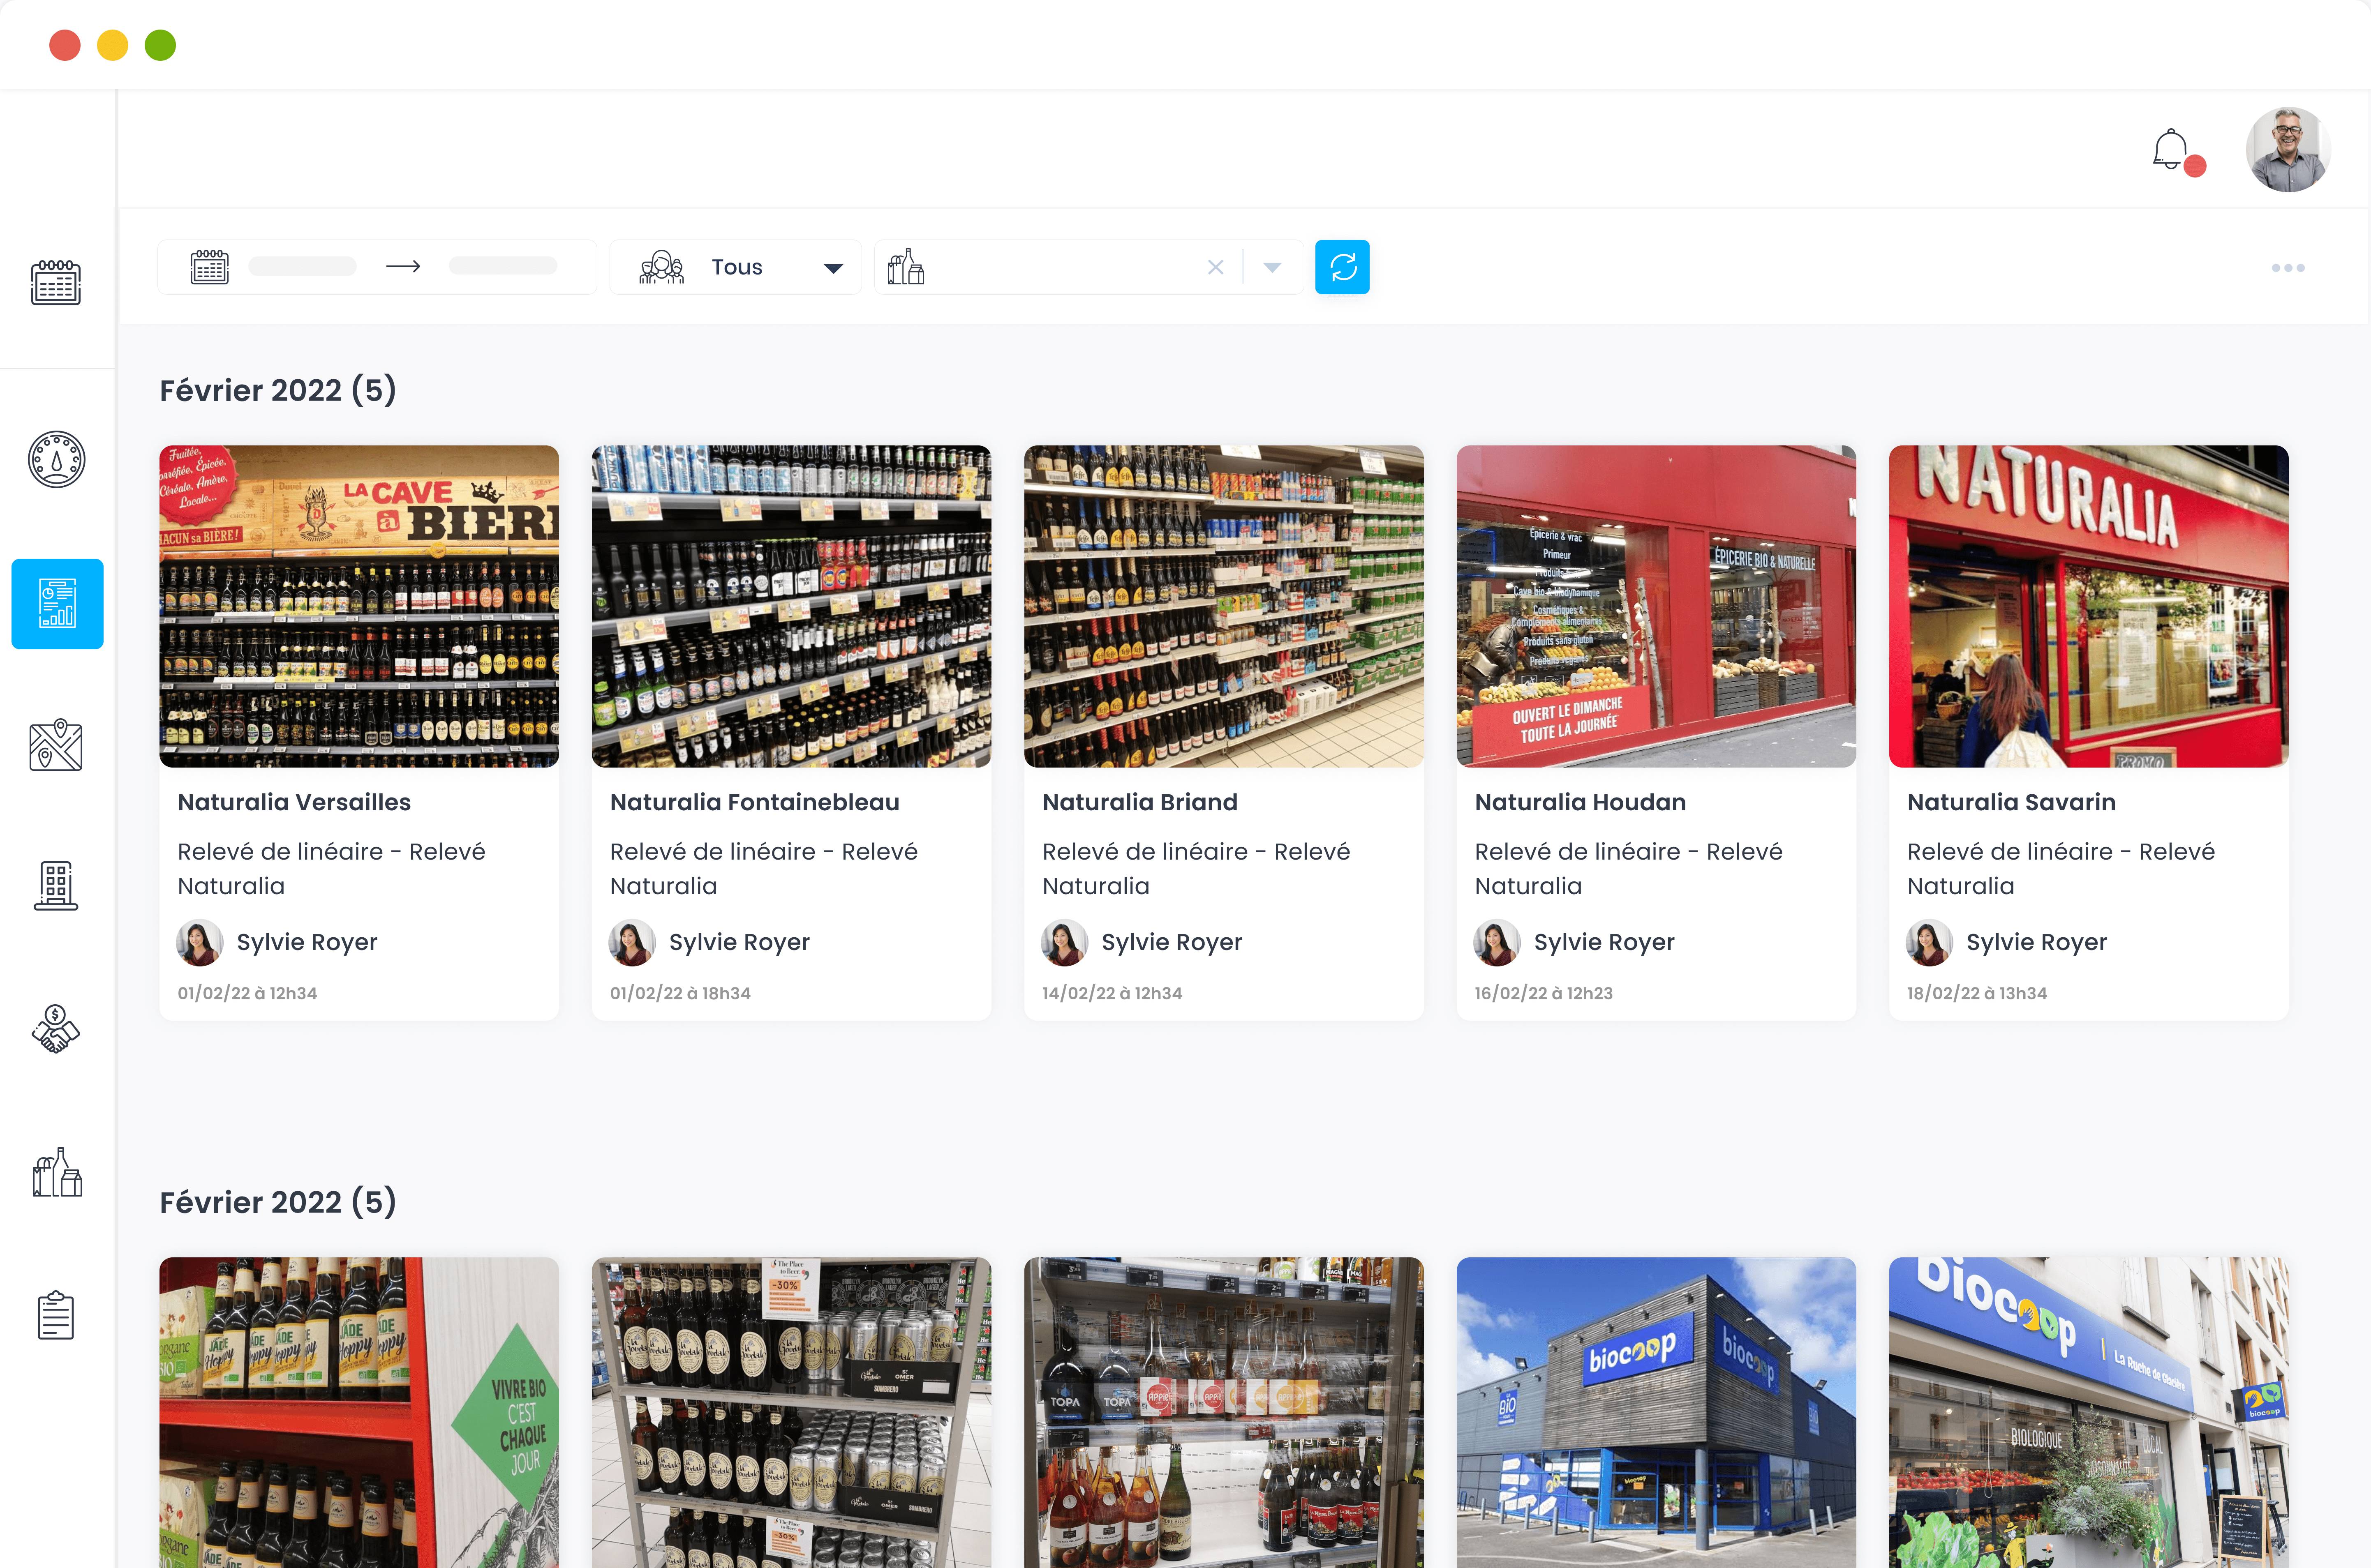Click the people group icon in filter
This screenshot has width=2371, height=1568.
tap(661, 267)
